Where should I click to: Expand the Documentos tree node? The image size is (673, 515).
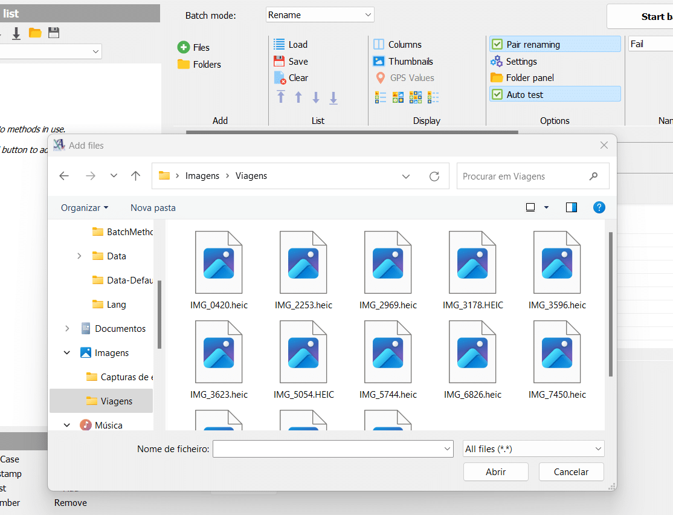67,328
